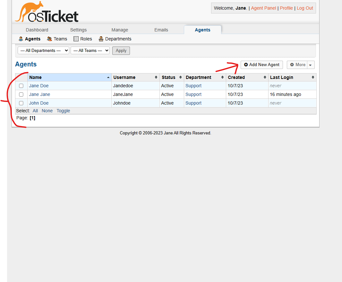Select the Agents person icon in sub-navigation
342x282 pixels.
(21, 38)
